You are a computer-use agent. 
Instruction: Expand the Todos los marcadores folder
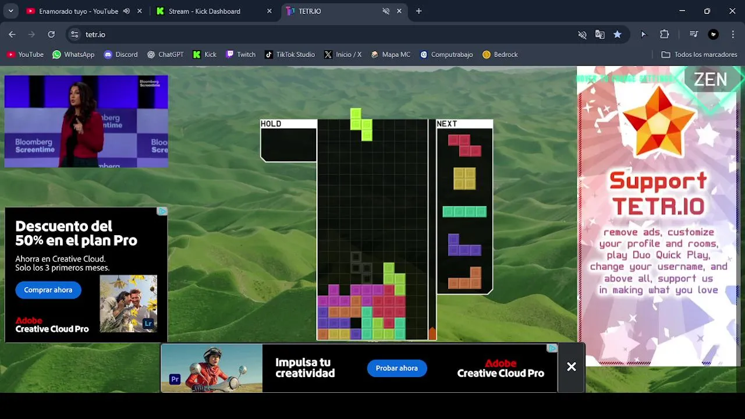(x=699, y=54)
